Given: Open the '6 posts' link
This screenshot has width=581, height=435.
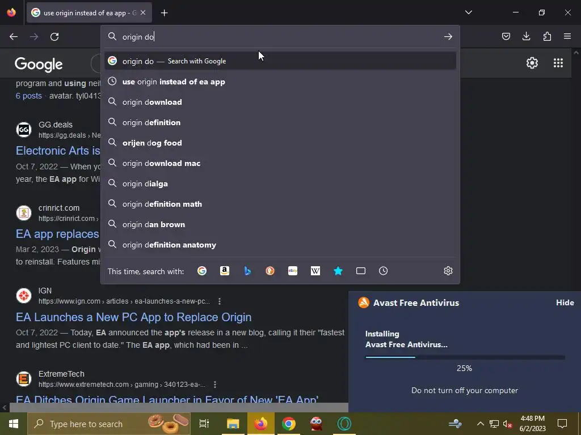Looking at the screenshot, I should click(29, 96).
